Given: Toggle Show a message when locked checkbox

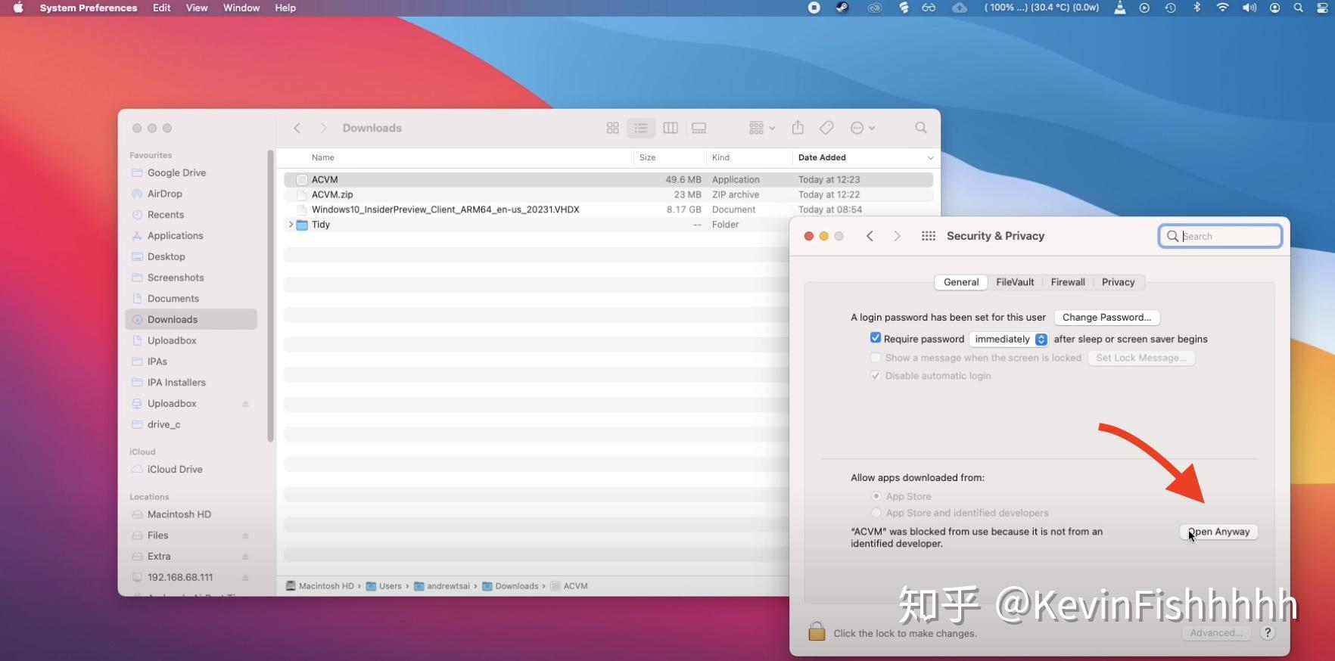Looking at the screenshot, I should (x=876, y=358).
